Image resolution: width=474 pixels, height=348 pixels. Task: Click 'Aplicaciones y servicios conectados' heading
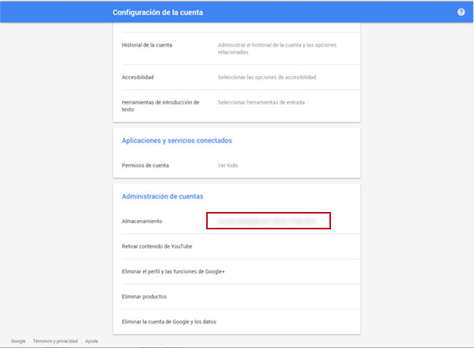176,140
